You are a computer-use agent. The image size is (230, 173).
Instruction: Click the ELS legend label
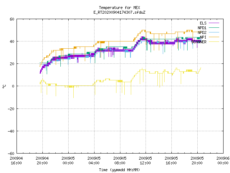(203, 23)
